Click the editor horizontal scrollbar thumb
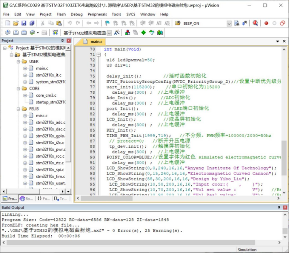The width and height of the screenshot is (289, 253). 107,198
